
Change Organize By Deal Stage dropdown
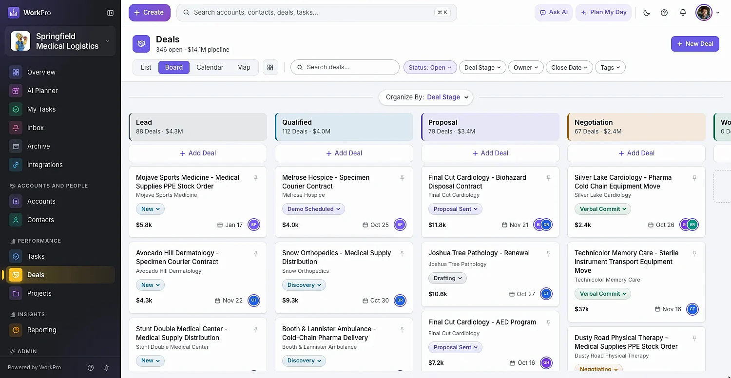pos(426,97)
